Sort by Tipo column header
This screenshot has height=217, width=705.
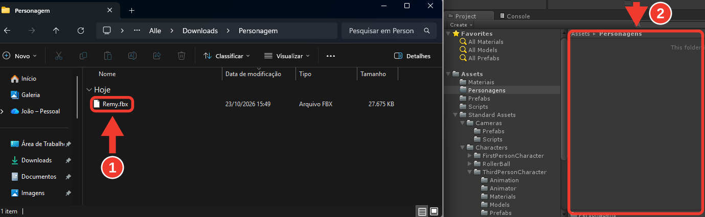tap(305, 74)
